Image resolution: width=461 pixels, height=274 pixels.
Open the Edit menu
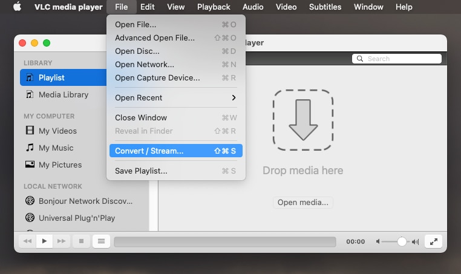click(147, 7)
